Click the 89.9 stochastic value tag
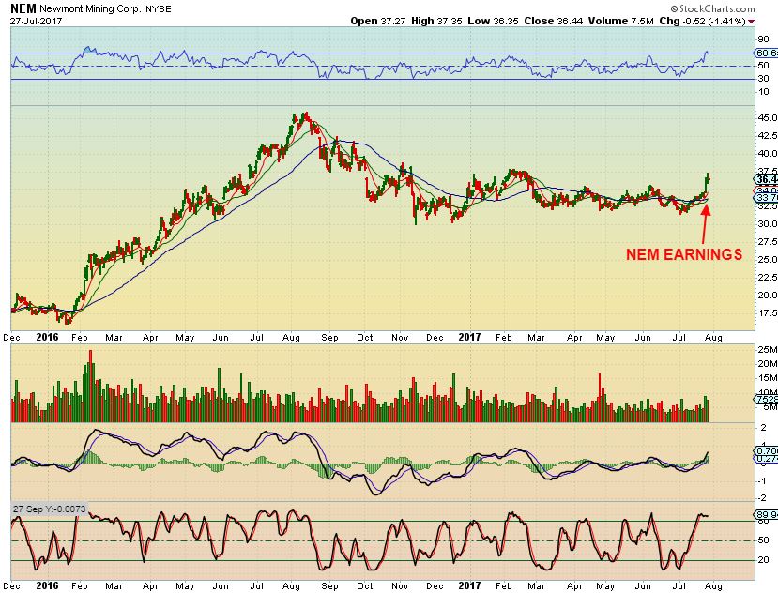 click(x=766, y=514)
